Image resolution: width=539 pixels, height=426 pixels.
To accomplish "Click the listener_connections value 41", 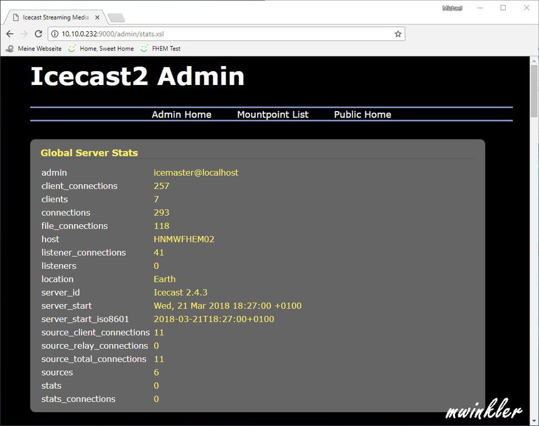I will coord(159,253).
